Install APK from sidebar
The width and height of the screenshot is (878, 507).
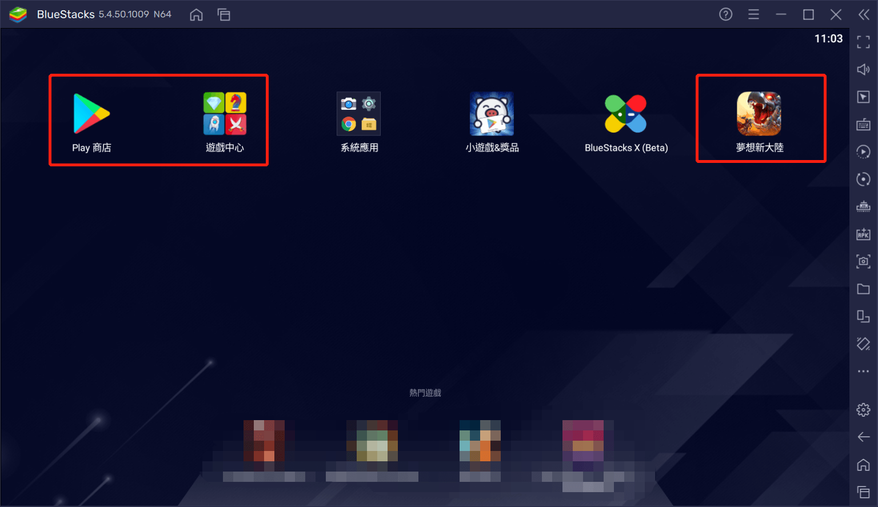point(863,234)
